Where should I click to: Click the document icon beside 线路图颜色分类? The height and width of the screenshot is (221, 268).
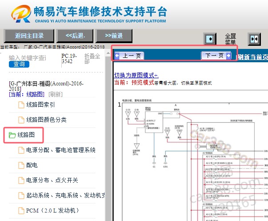coord(21,120)
